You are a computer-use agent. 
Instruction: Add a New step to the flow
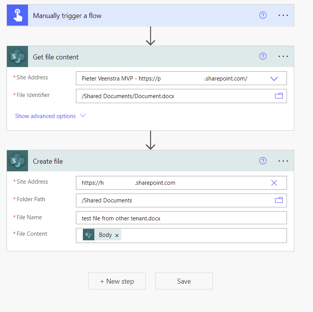tap(117, 281)
